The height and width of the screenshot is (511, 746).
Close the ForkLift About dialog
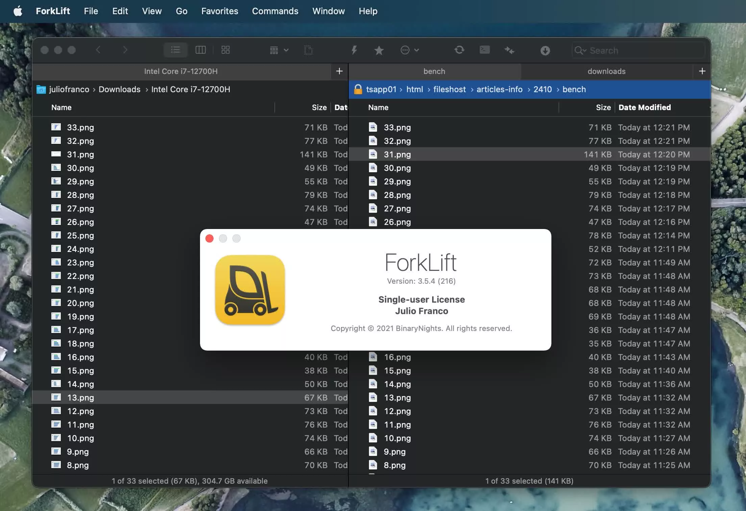pyautogui.click(x=209, y=238)
